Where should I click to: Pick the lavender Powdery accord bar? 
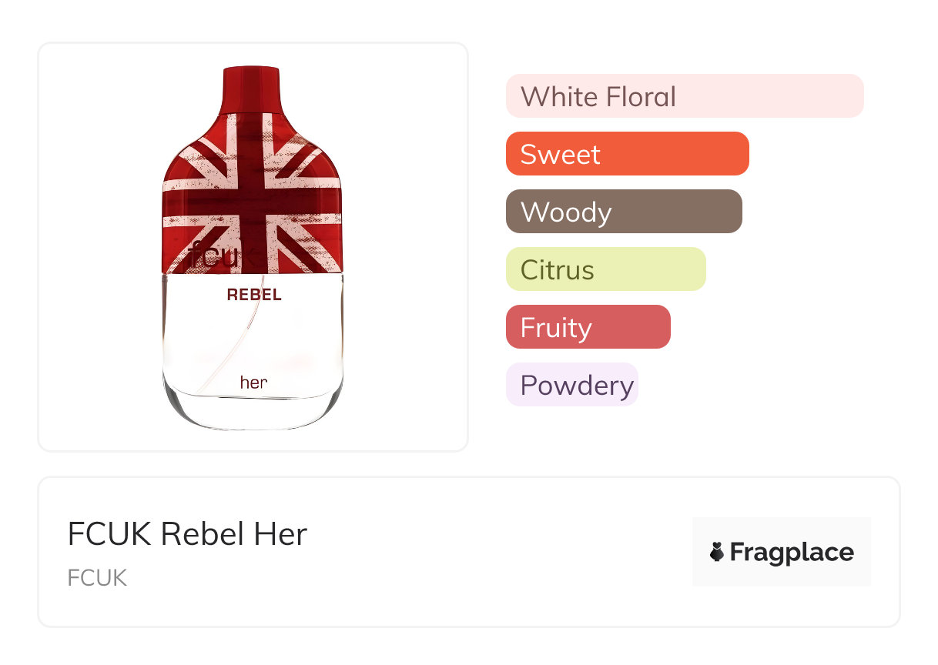pyautogui.click(x=571, y=385)
